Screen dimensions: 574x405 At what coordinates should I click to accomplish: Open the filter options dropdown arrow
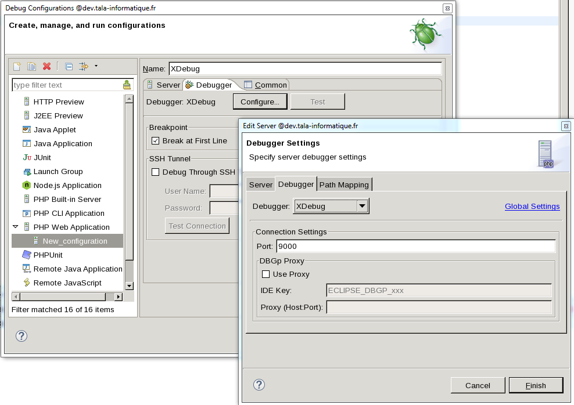tap(96, 66)
